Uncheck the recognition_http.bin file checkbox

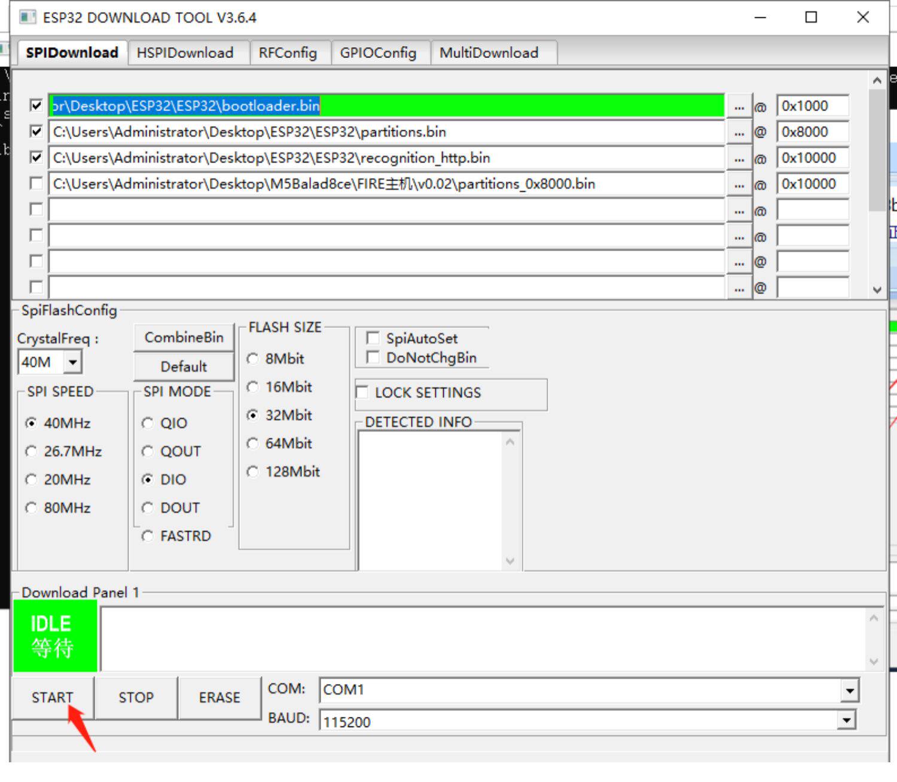[x=36, y=158]
